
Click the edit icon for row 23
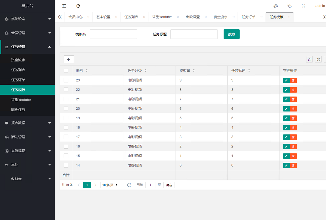tap(286, 80)
